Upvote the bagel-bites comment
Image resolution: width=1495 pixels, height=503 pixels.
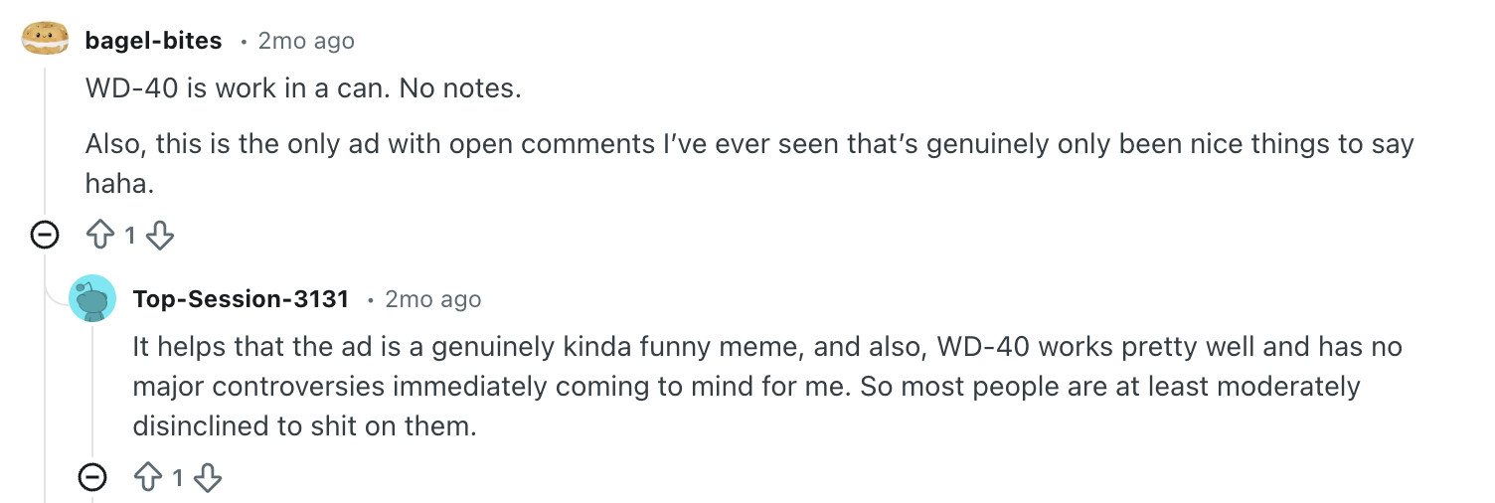(x=101, y=236)
